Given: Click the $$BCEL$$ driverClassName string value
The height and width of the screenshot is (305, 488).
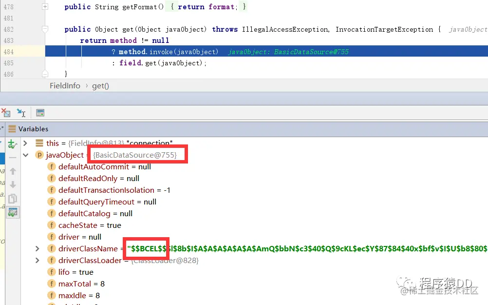Looking at the screenshot, I should (x=307, y=248).
